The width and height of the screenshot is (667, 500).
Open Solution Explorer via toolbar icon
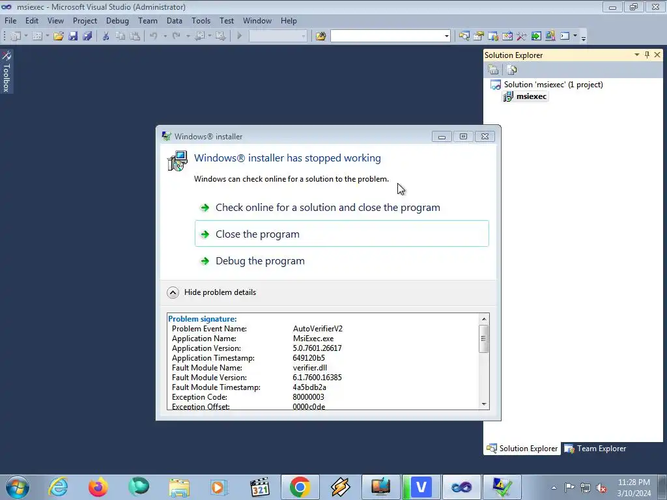[464, 36]
